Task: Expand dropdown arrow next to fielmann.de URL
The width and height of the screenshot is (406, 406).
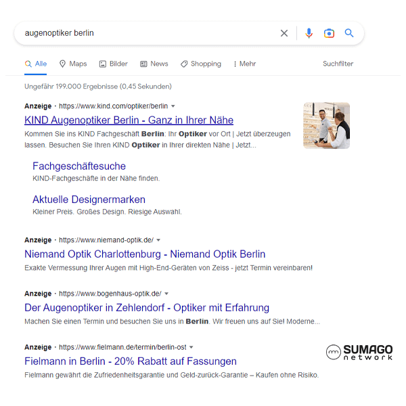Action: click(x=191, y=347)
